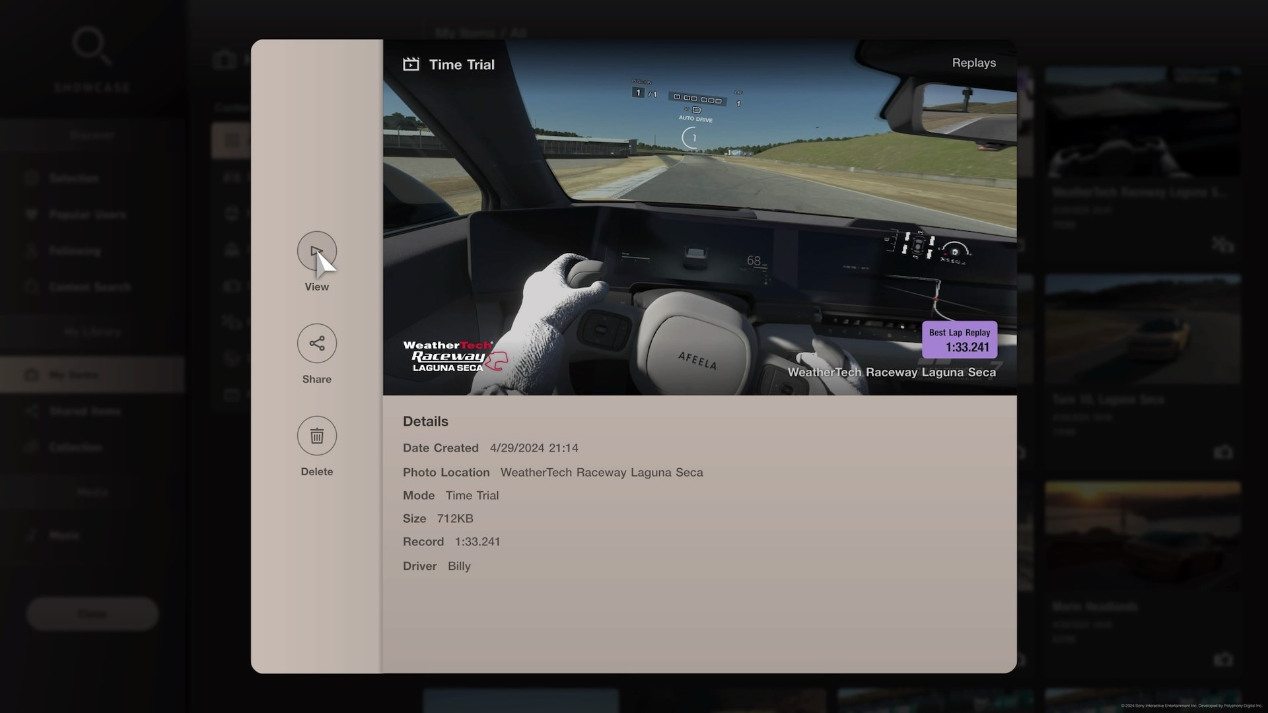Delete this replay using the trash icon
1268x713 pixels.
click(x=317, y=436)
